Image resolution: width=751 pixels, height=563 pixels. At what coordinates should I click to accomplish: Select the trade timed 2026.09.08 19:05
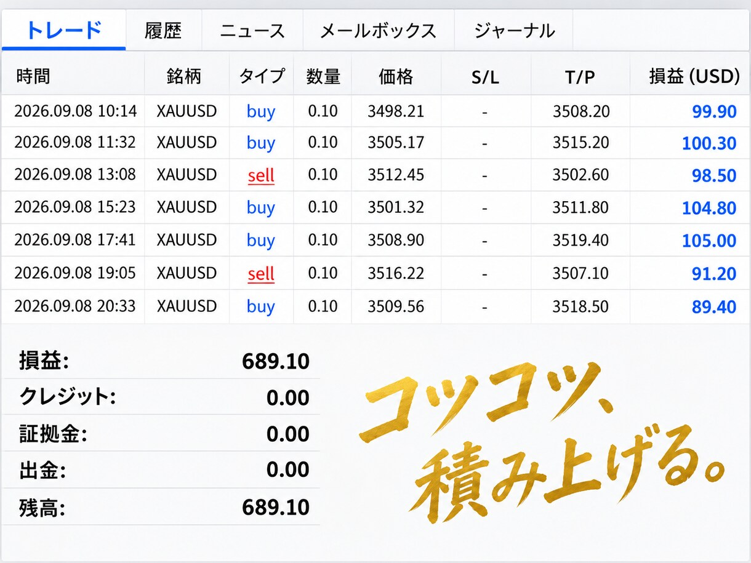[x=375, y=273]
